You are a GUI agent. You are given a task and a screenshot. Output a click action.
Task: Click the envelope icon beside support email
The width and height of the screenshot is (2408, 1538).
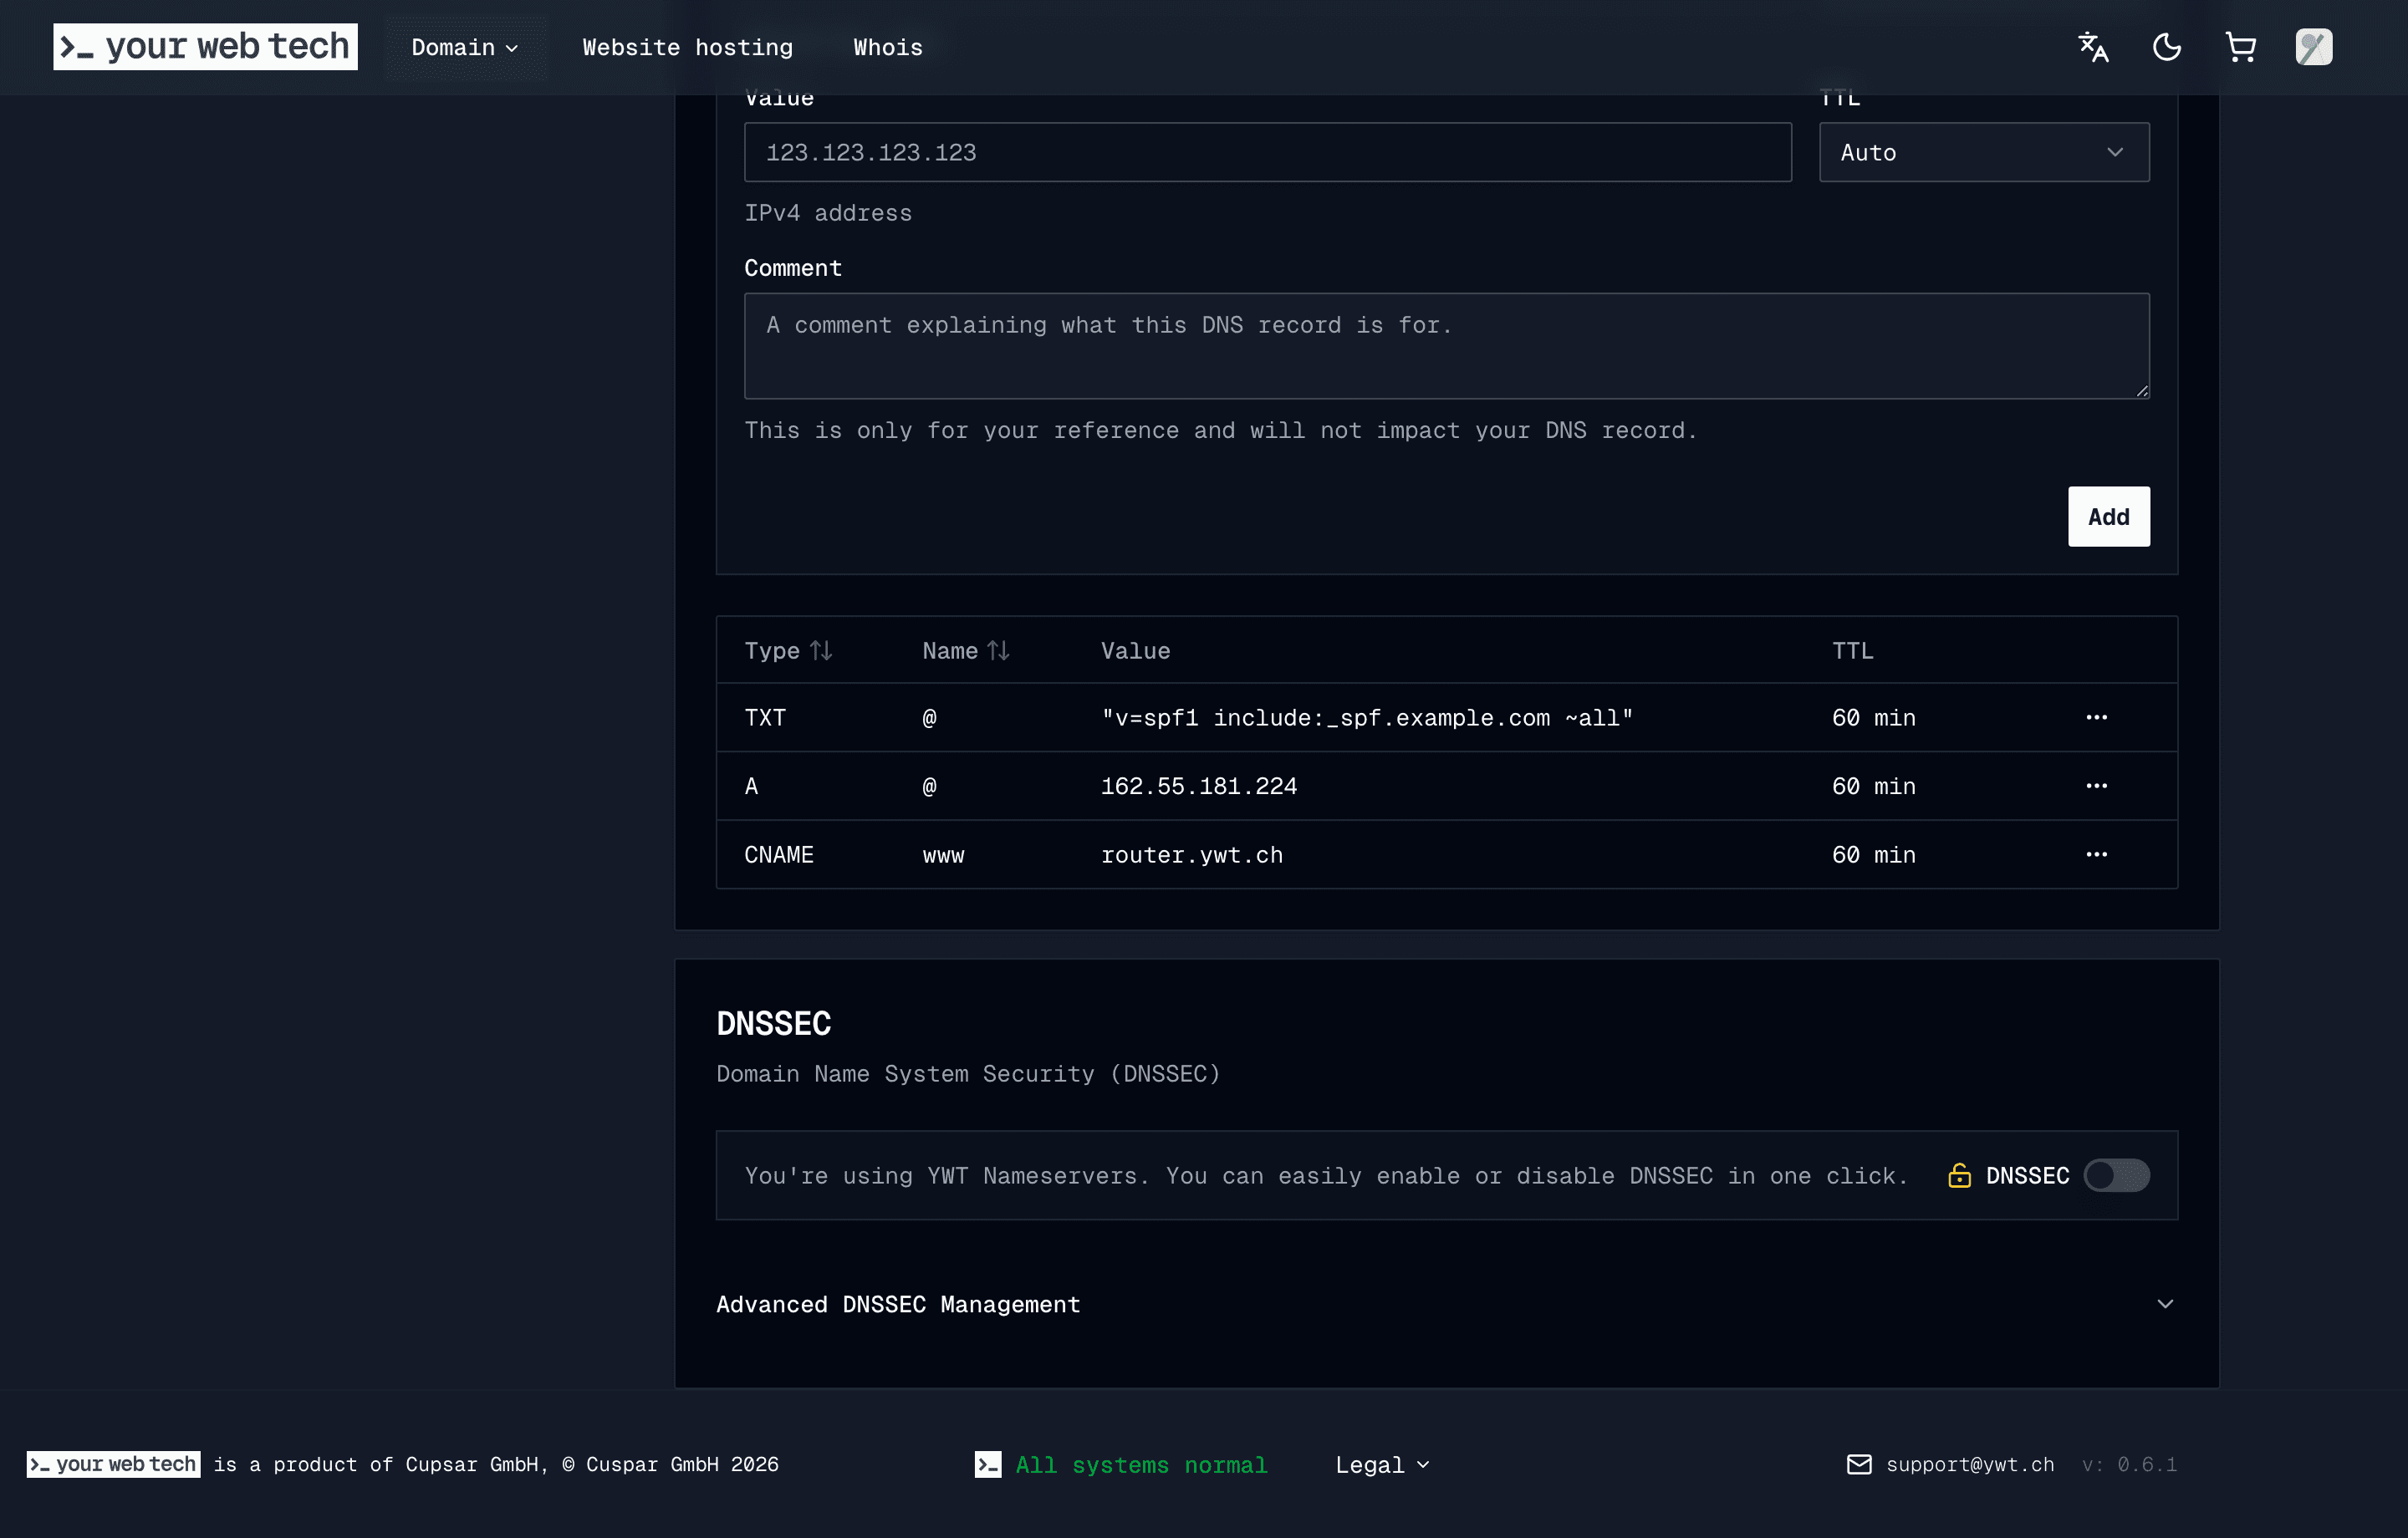tap(1859, 1464)
